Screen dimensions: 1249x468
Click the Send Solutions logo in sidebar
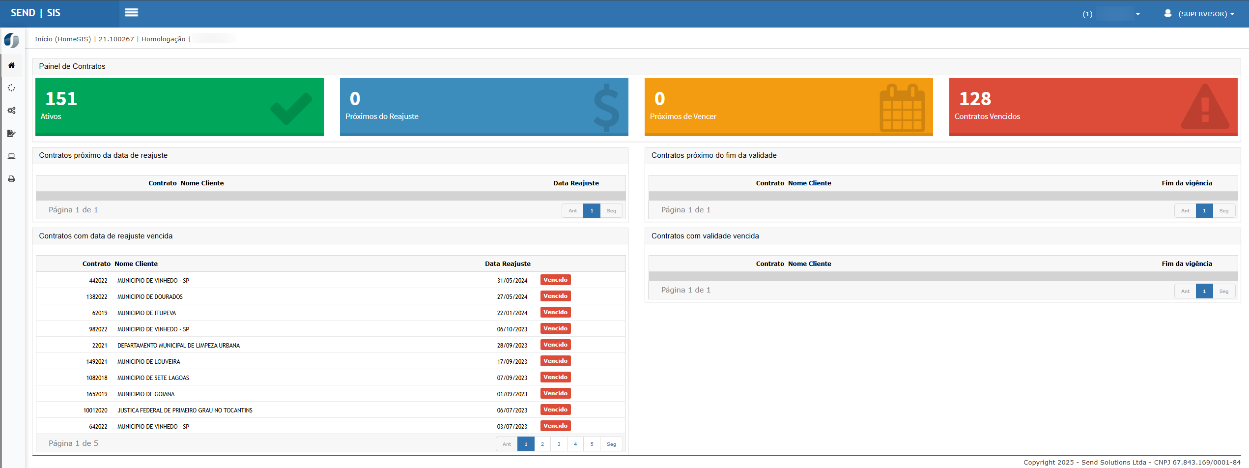[x=11, y=40]
